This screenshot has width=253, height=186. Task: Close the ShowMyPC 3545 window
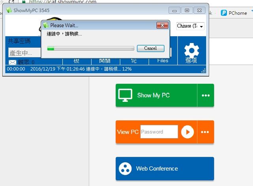click(x=199, y=11)
